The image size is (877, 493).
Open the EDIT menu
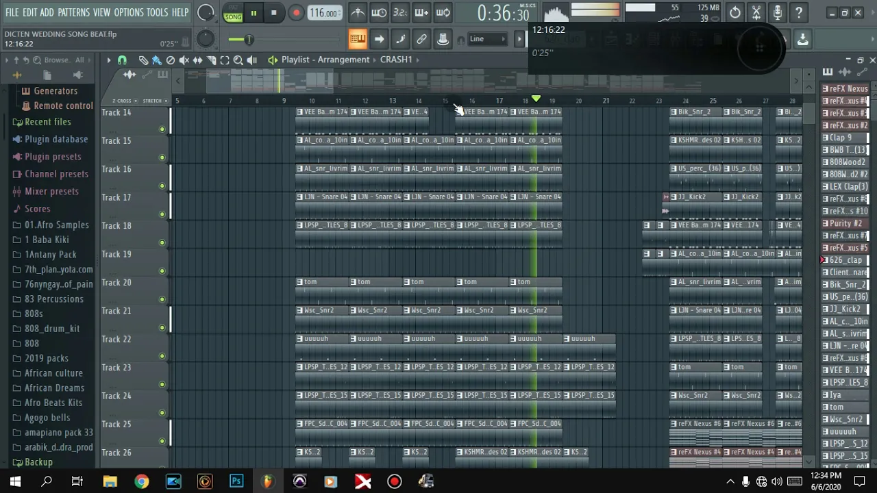point(29,12)
